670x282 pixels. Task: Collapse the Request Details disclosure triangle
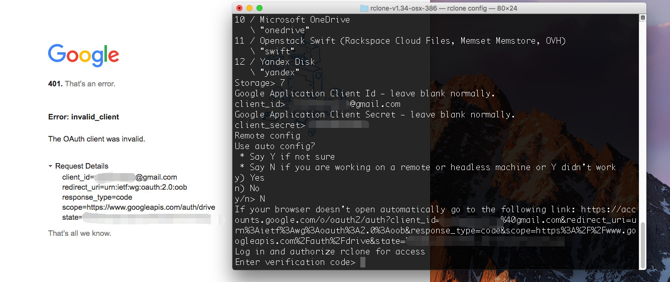(51, 166)
